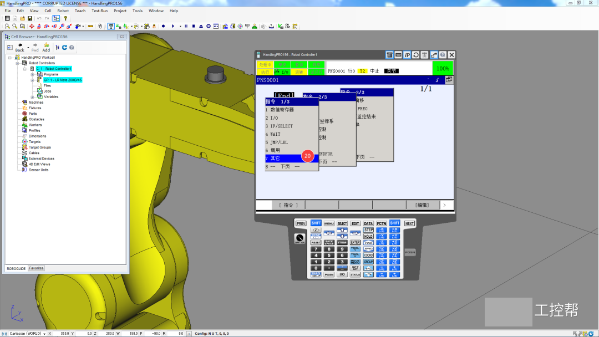Click the split-window icon beside PNS0001 header
The height and width of the screenshot is (337, 599).
click(449, 80)
